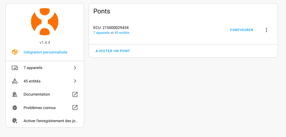The image size is (286, 137).
Task: Open the external link icon for Documentation
Action: pyautogui.click(x=75, y=94)
